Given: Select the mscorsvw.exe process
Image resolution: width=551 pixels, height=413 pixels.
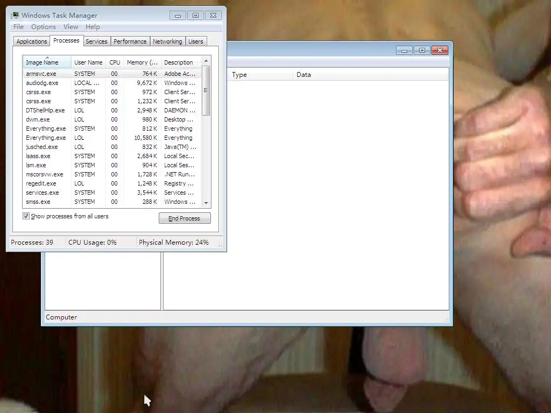Looking at the screenshot, I should [112, 174].
